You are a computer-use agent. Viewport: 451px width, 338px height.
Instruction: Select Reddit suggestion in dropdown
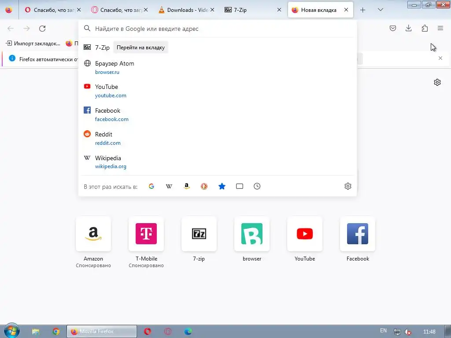point(218,138)
